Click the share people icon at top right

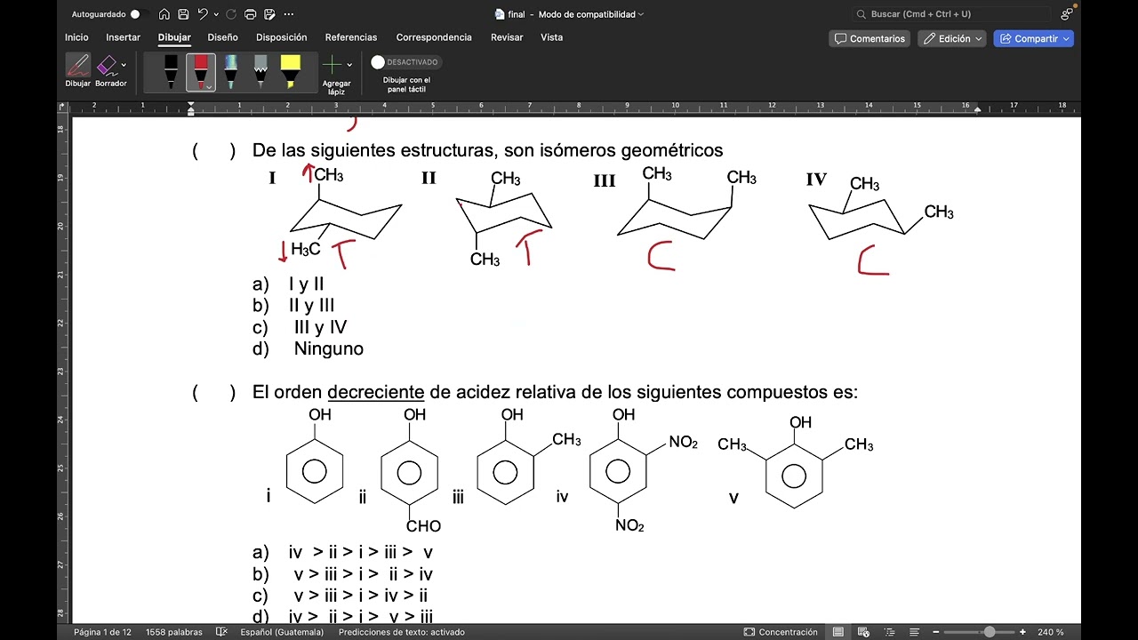(1067, 14)
